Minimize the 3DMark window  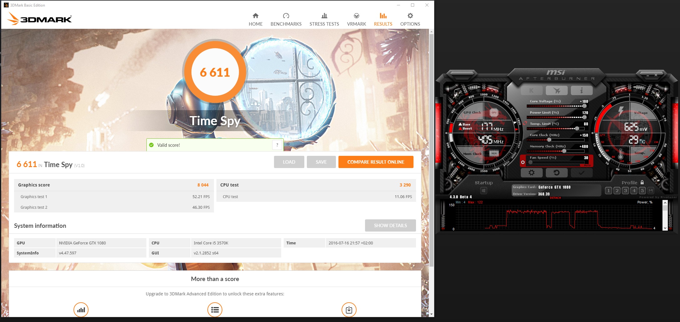(398, 5)
